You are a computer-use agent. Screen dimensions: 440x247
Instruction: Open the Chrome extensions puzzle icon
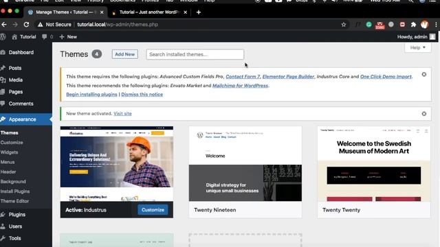[413, 25]
